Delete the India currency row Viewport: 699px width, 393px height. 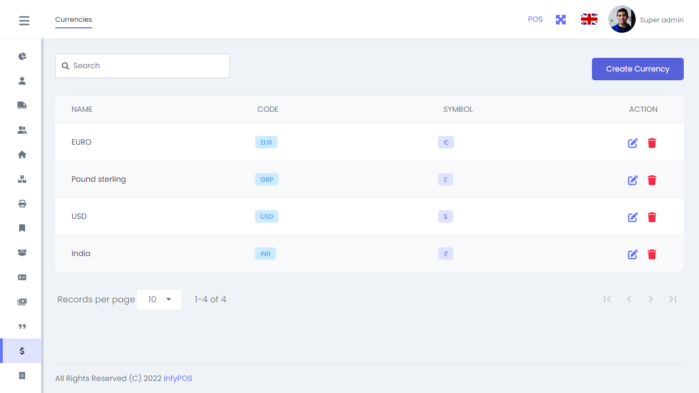click(x=651, y=254)
